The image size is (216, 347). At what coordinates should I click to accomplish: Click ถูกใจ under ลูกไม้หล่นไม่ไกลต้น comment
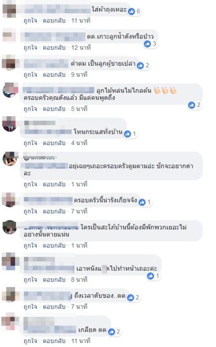30,109
